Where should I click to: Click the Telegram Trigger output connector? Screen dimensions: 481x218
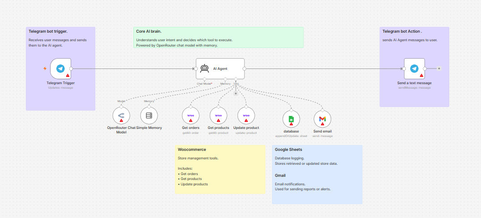(x=71, y=69)
